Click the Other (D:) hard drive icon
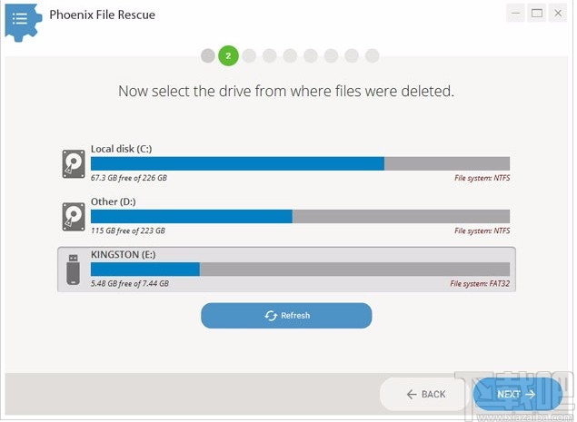Image resolution: width=577 pixels, height=422 pixels. tap(74, 216)
